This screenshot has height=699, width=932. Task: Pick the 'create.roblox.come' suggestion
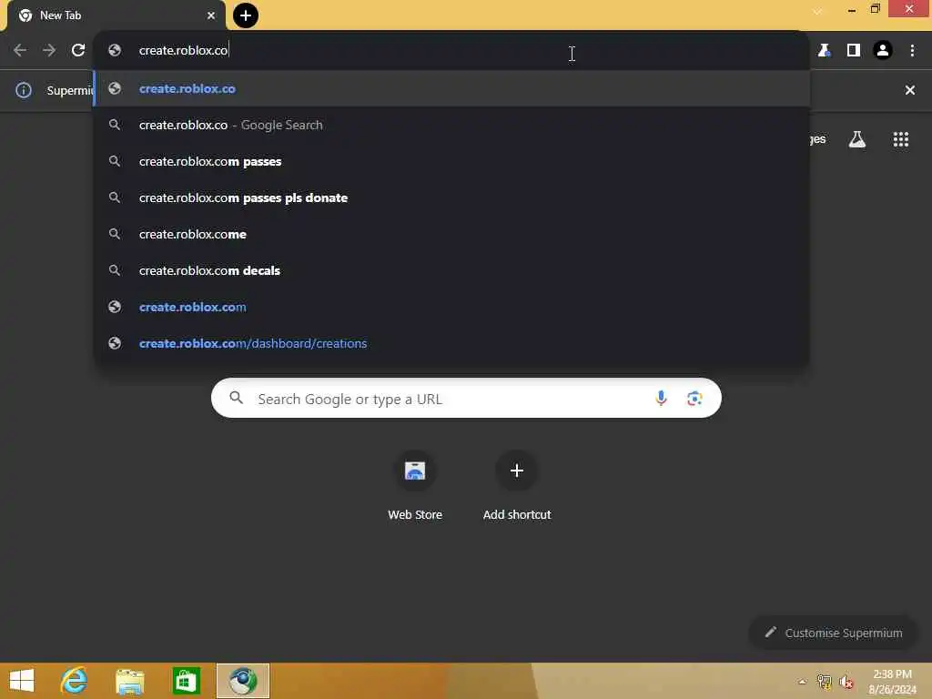pyautogui.click(x=451, y=234)
